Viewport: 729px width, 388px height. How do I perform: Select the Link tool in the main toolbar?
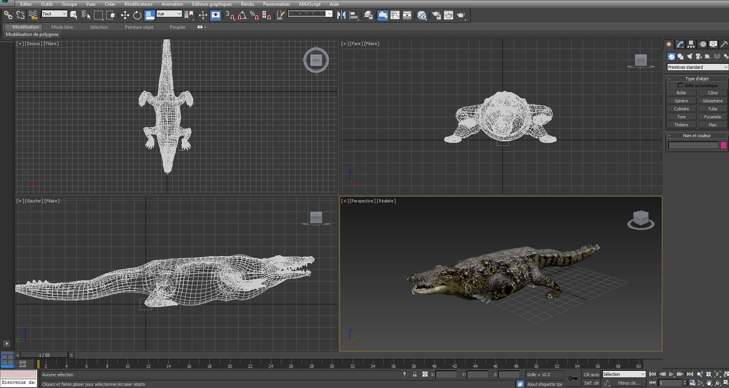pyautogui.click(x=8, y=15)
